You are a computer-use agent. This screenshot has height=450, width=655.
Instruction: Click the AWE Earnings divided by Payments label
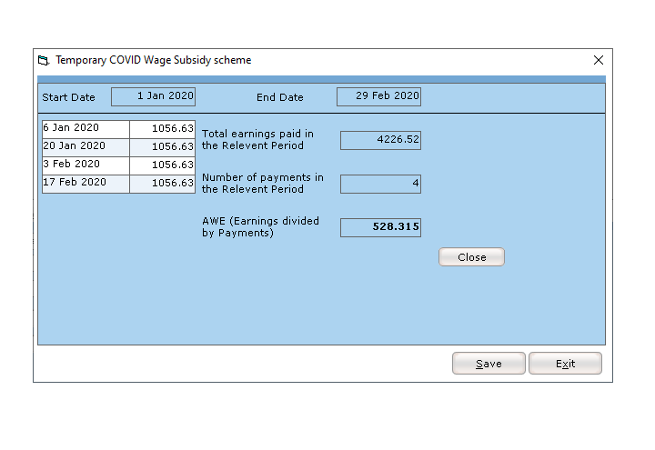(x=260, y=227)
